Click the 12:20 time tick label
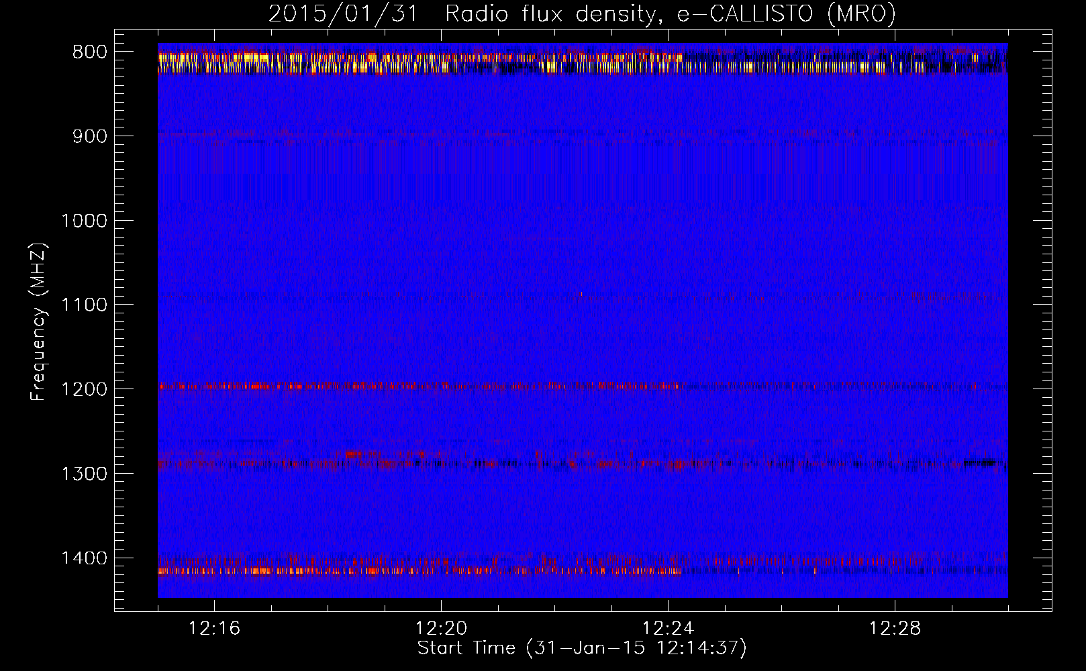Image resolution: width=1086 pixels, height=671 pixels. [x=441, y=629]
